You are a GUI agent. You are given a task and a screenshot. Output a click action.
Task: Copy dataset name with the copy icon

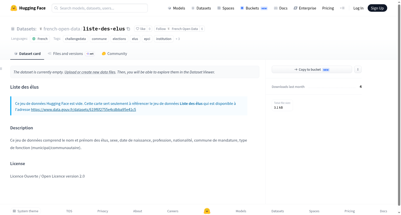[128, 29]
